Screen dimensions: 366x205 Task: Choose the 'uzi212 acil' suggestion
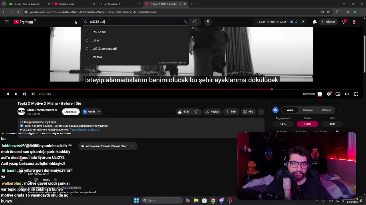[x=135, y=32]
